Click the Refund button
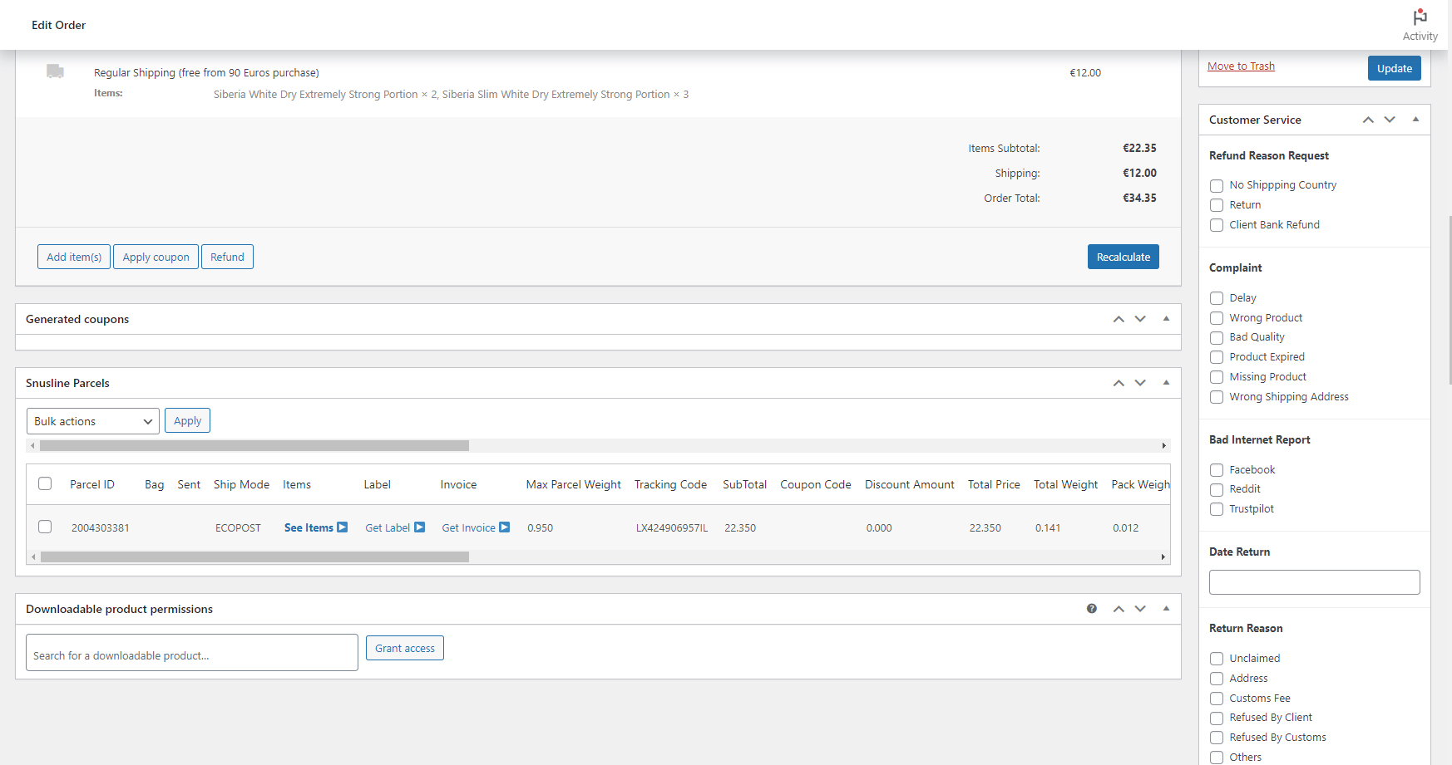This screenshot has height=765, width=1452. (227, 257)
